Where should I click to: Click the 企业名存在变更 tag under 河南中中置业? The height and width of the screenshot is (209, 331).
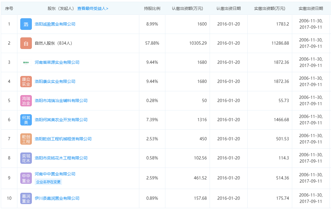48,182
